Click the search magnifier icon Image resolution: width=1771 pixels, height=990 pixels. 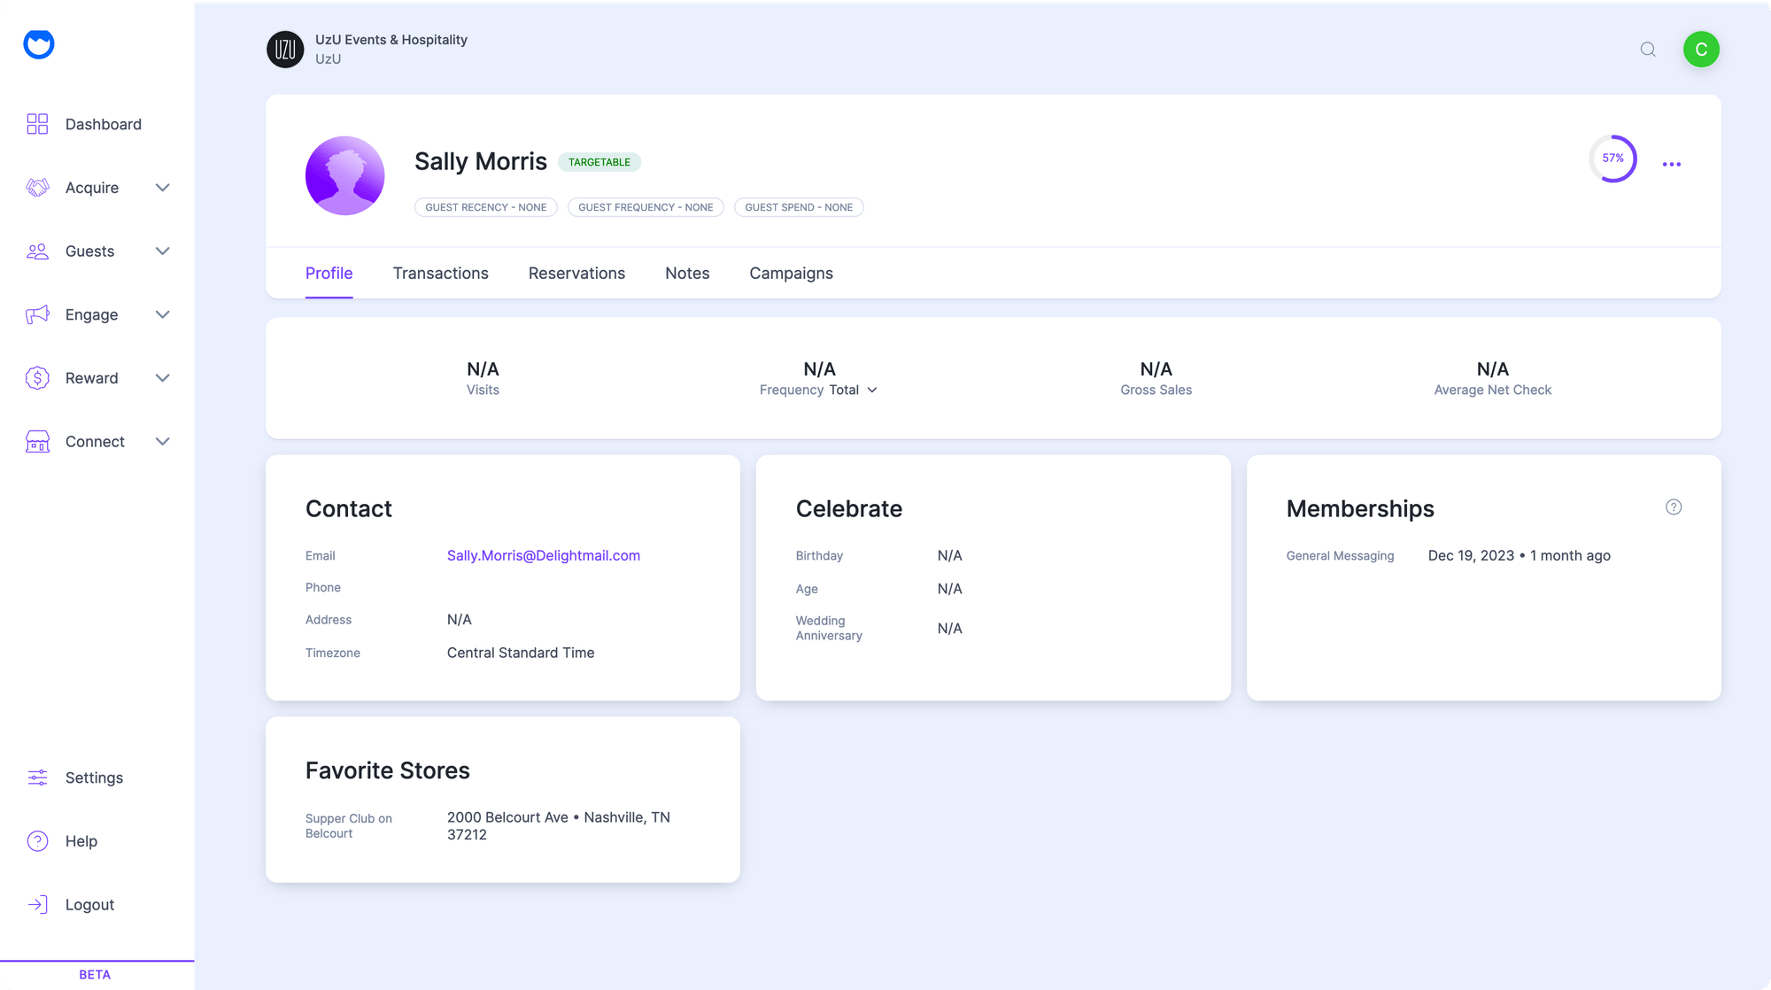click(1647, 50)
